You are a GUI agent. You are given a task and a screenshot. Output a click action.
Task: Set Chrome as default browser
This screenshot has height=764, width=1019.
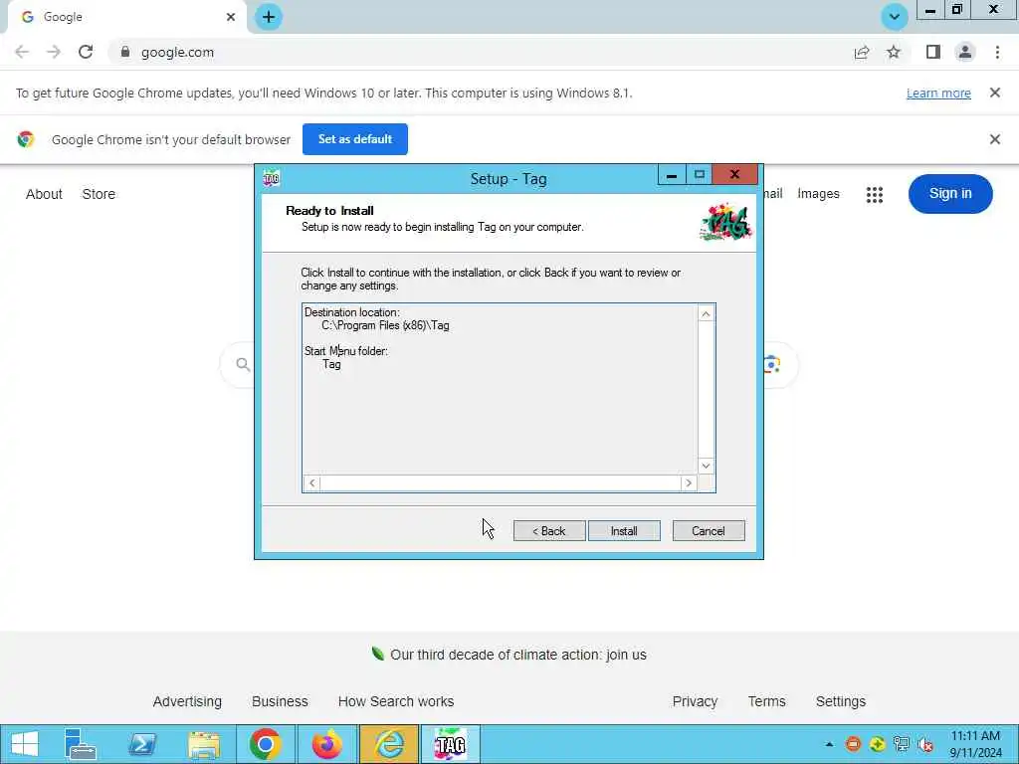pos(355,139)
